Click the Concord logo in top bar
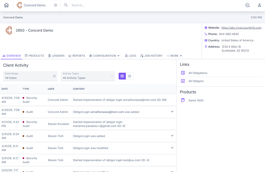 19,5
